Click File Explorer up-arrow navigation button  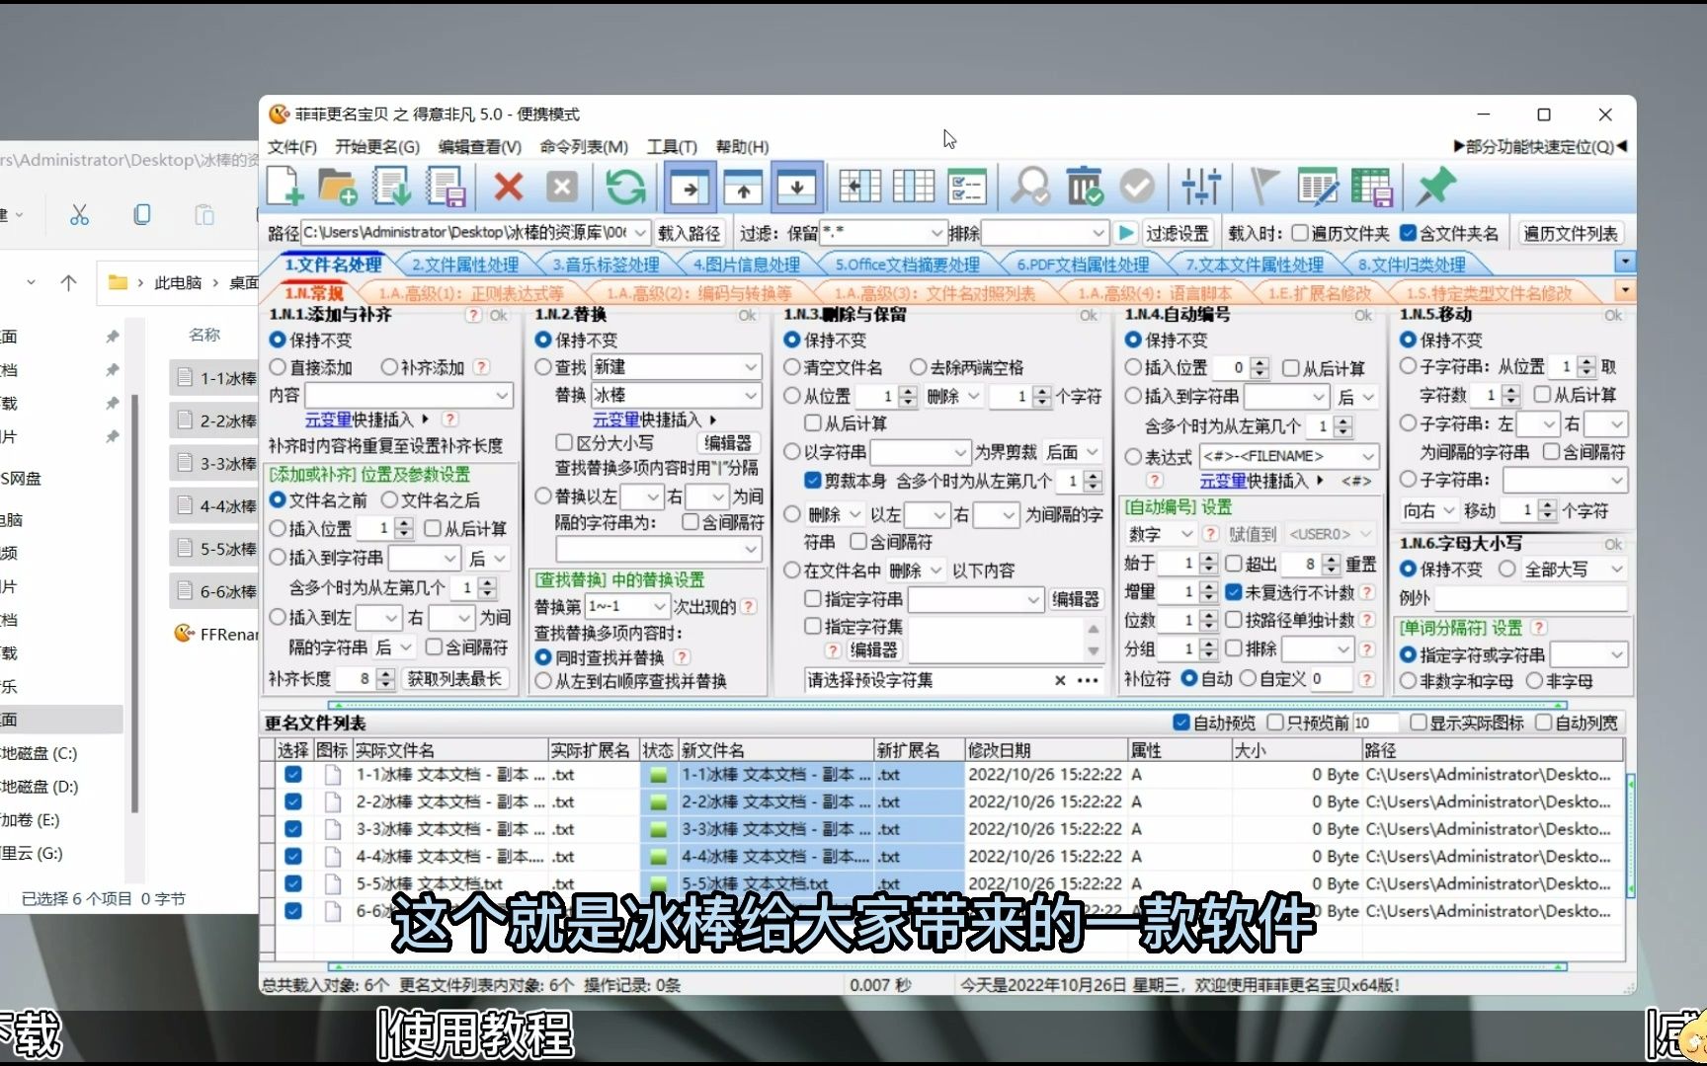(x=68, y=282)
